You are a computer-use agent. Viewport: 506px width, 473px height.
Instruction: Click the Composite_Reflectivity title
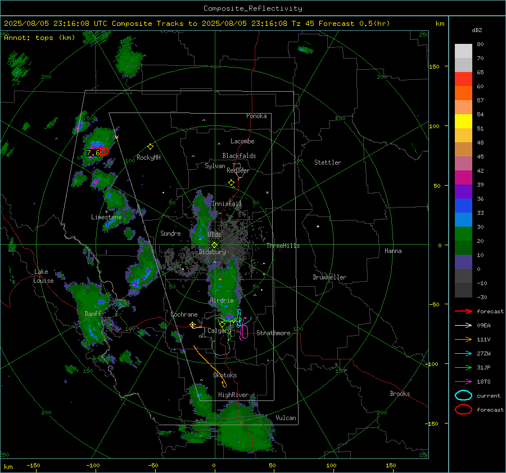[253, 8]
